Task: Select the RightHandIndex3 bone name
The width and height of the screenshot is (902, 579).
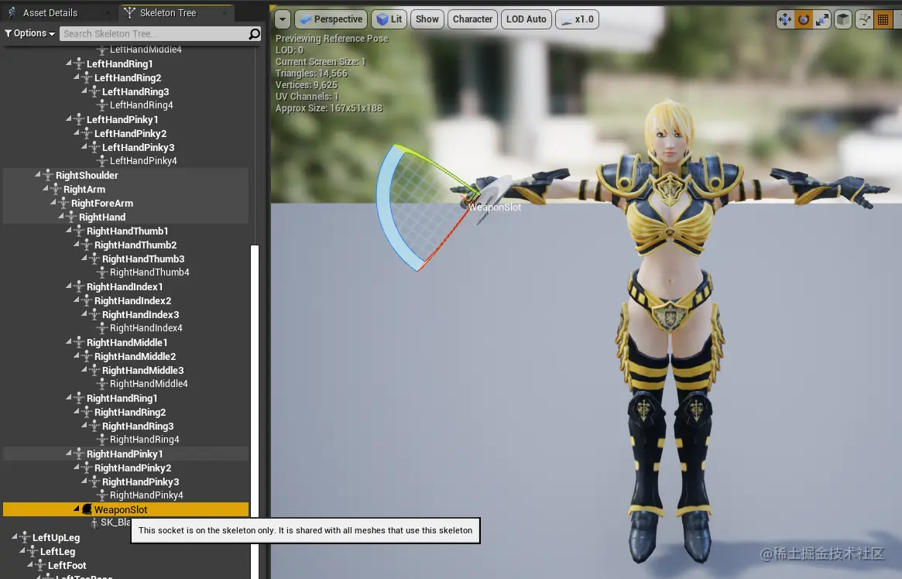Action: click(140, 314)
